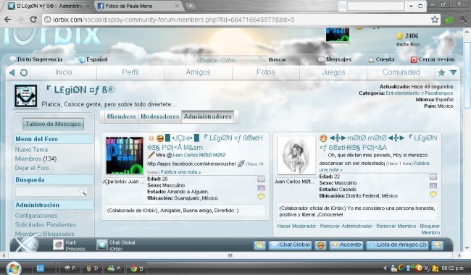Click the bookmark star in address bar
The height and width of the screenshot is (275, 471).
coord(434,20)
